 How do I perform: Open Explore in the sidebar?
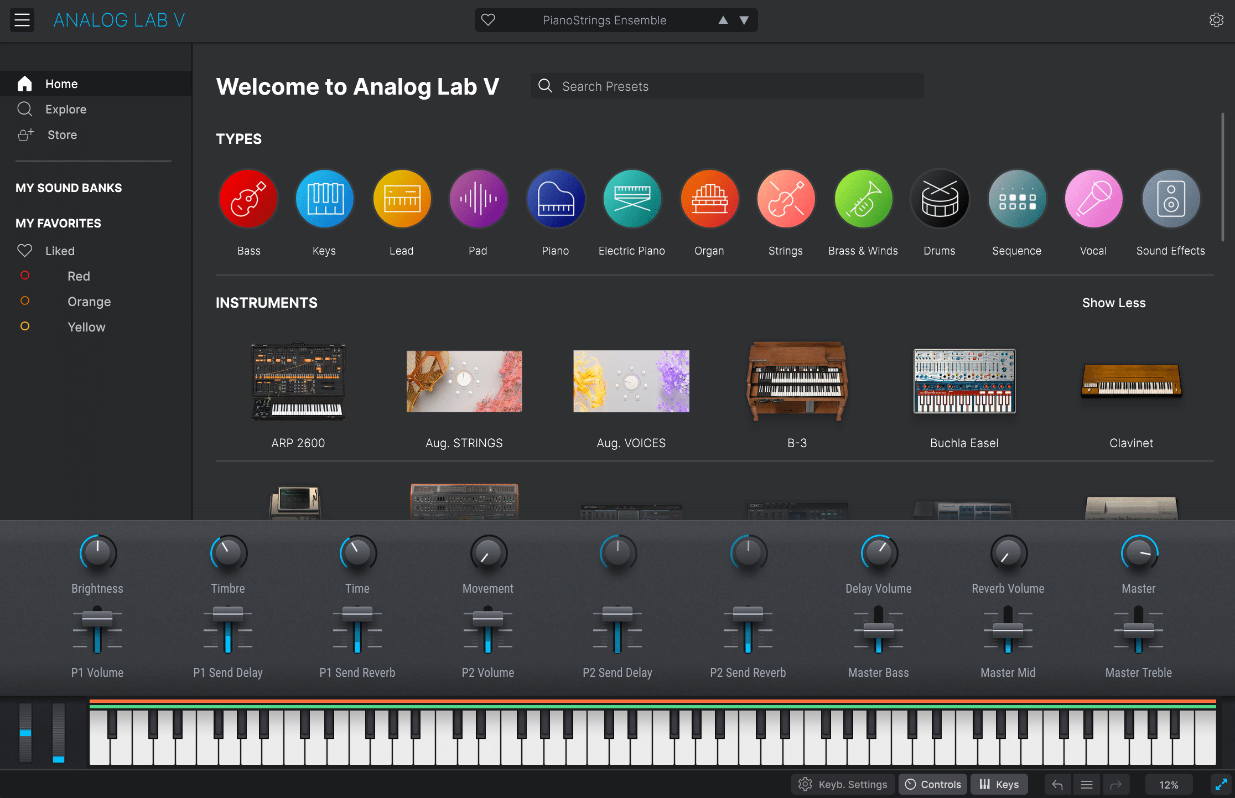click(96, 109)
